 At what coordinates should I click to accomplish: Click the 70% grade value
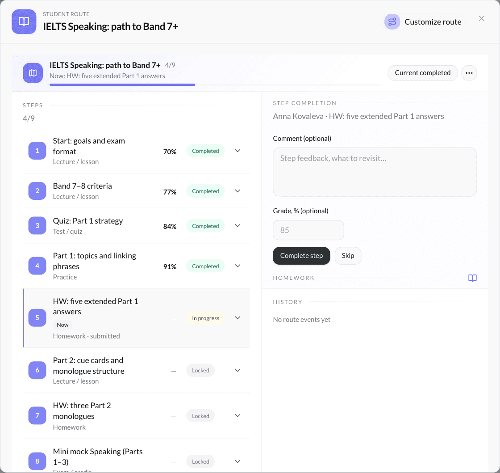170,152
